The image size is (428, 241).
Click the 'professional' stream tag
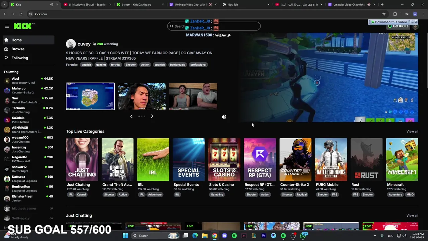[x=198, y=65]
